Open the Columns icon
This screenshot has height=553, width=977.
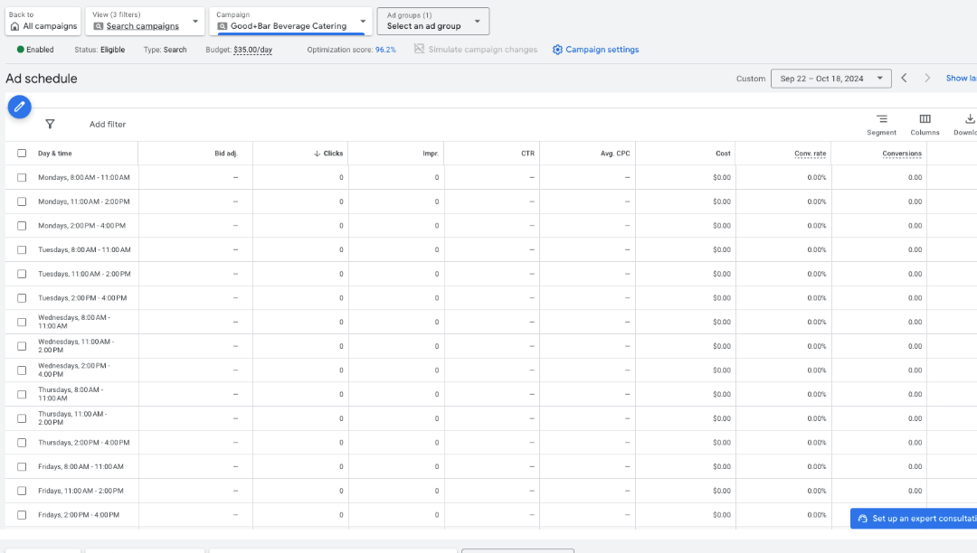[925, 124]
